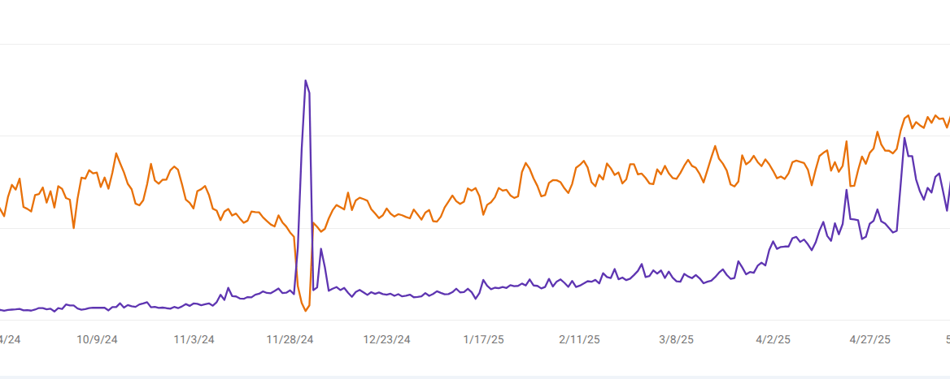Click the 4/27/25 x-axis date label
950x379 pixels.
(x=870, y=339)
